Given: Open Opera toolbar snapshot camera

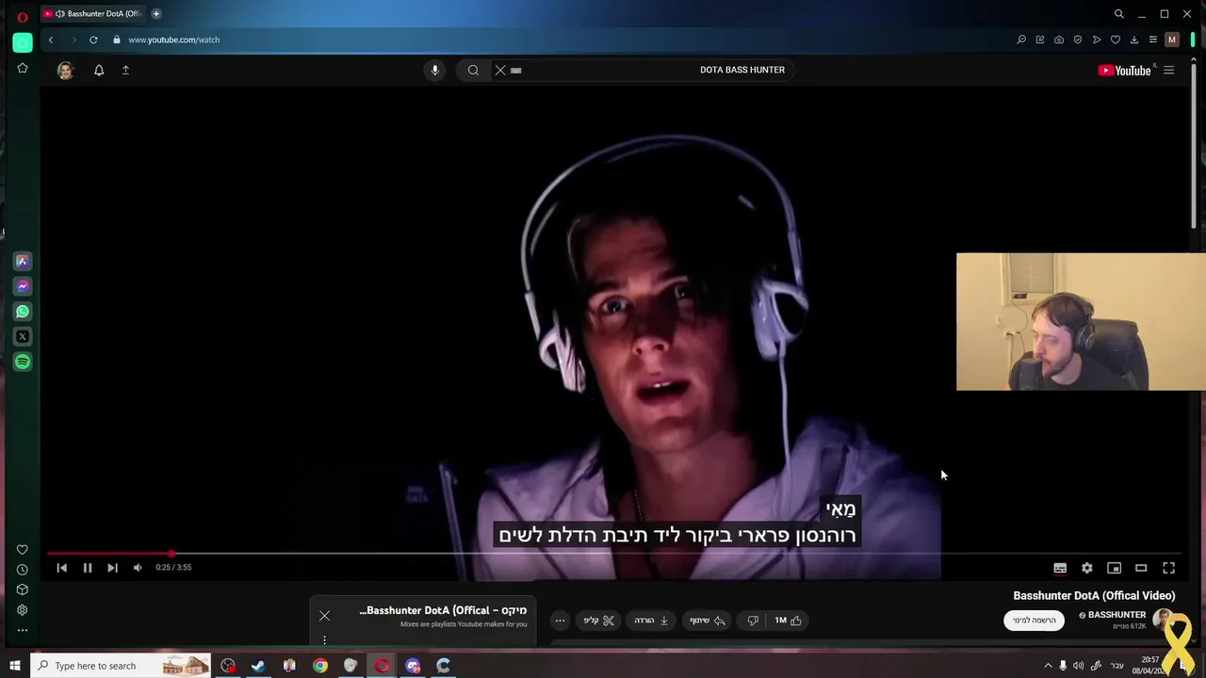Looking at the screenshot, I should (1059, 40).
